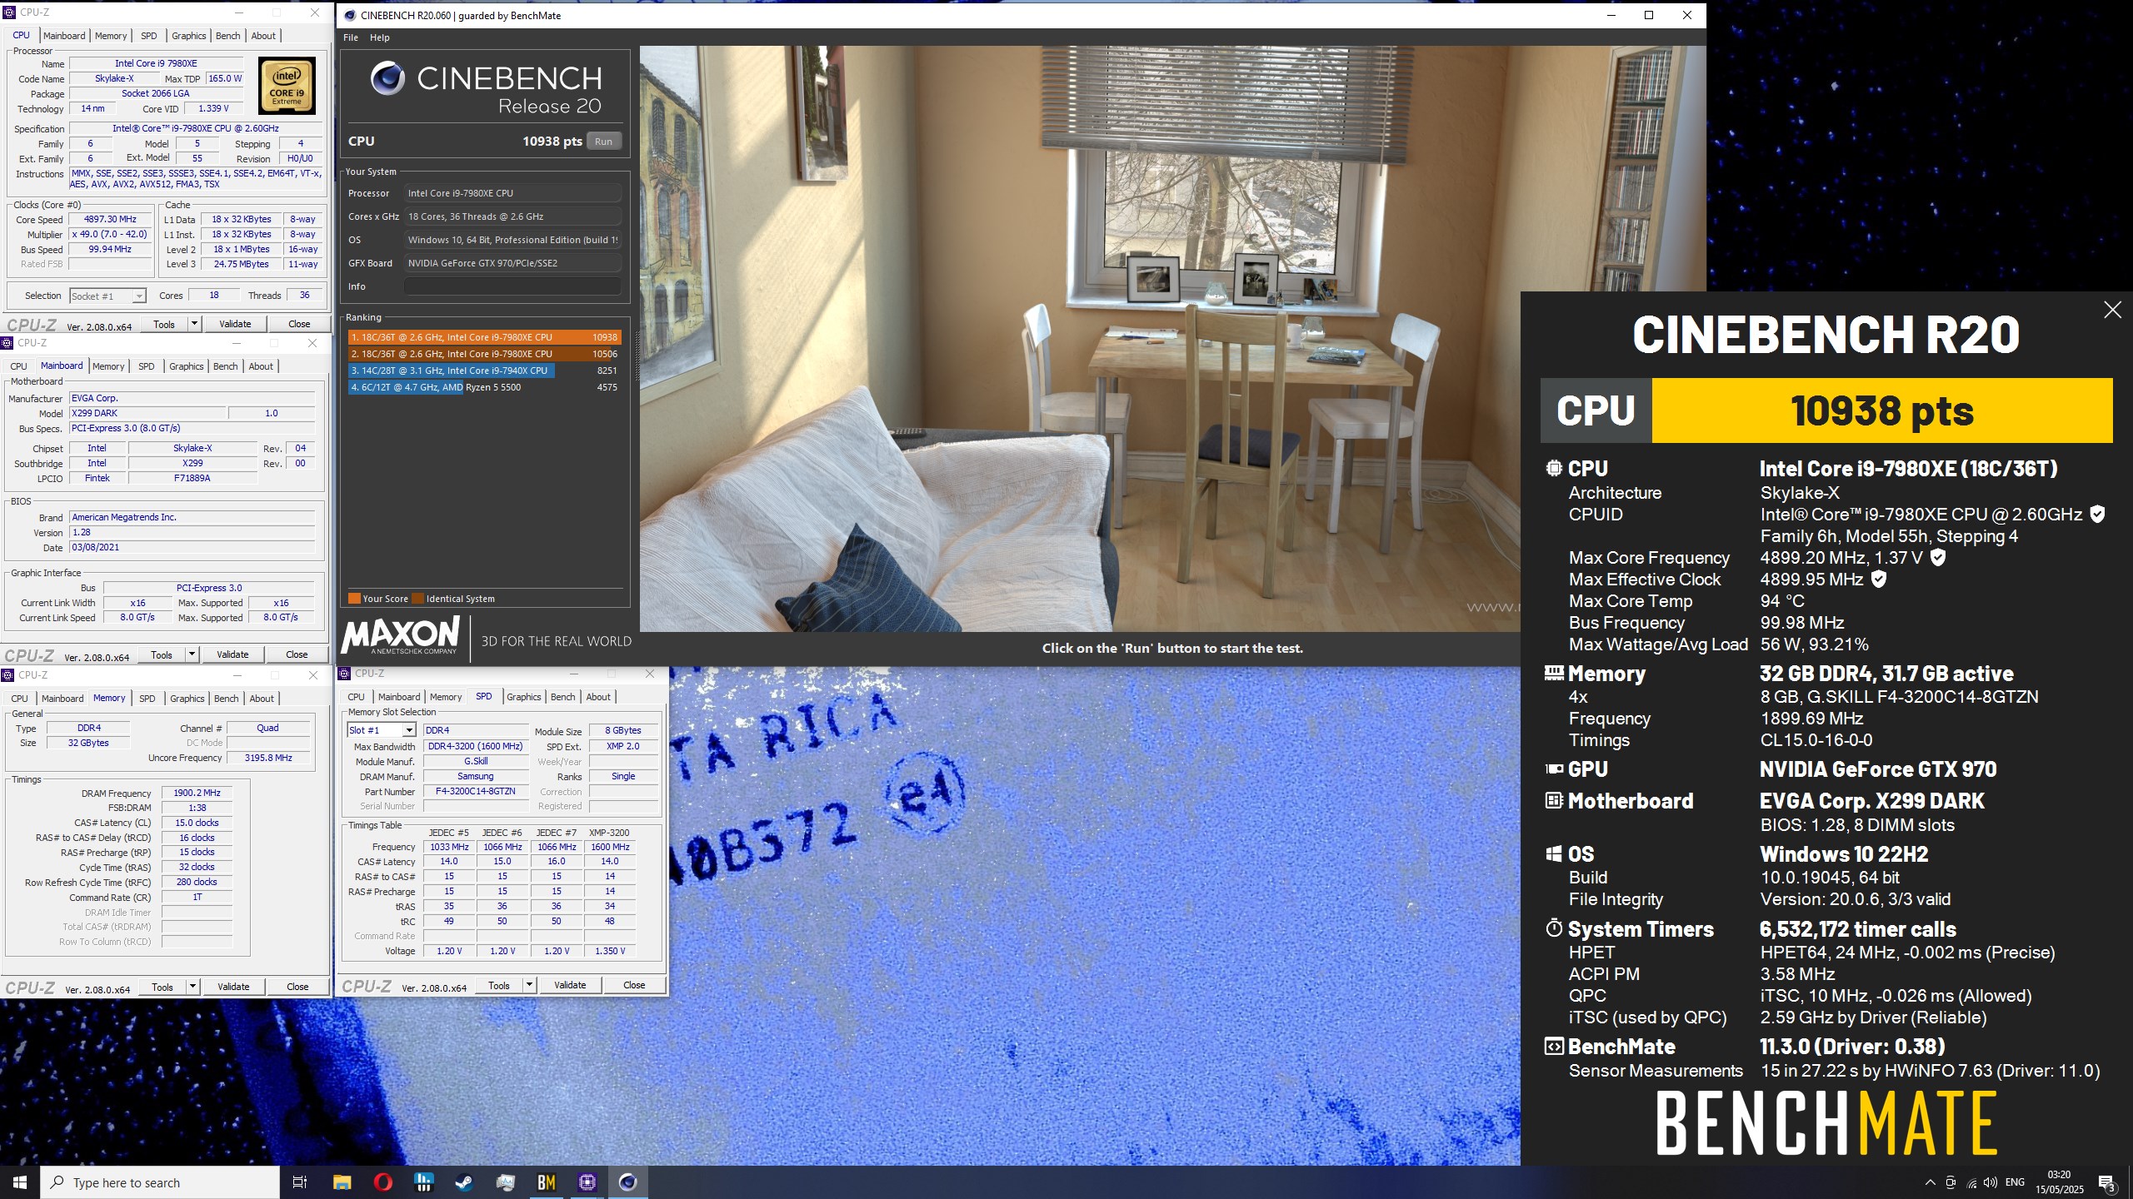Viewport: 2133px width, 1199px height.
Task: Open Task View on the taskbar
Action: pyautogui.click(x=300, y=1182)
